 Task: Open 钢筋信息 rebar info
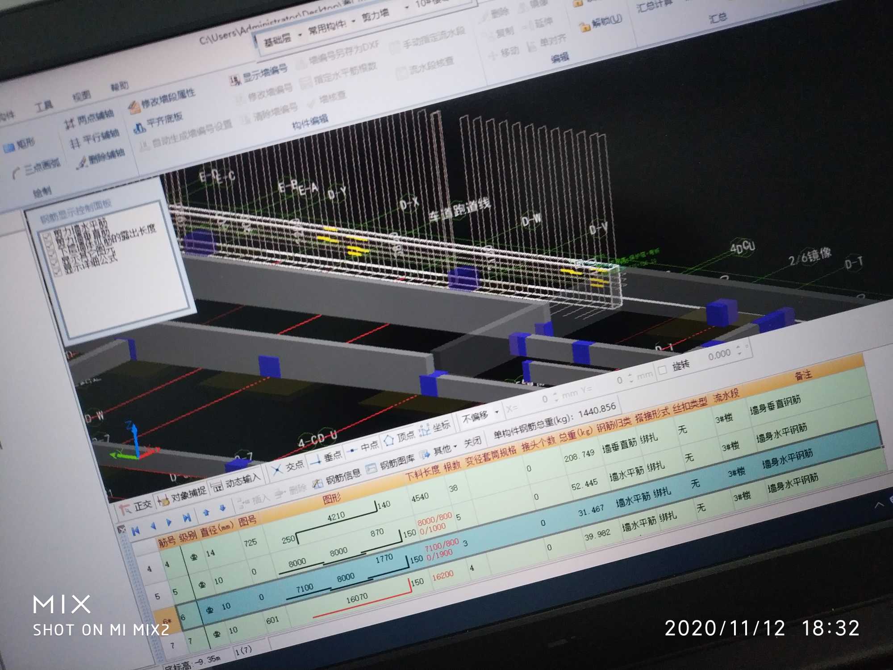click(x=336, y=479)
